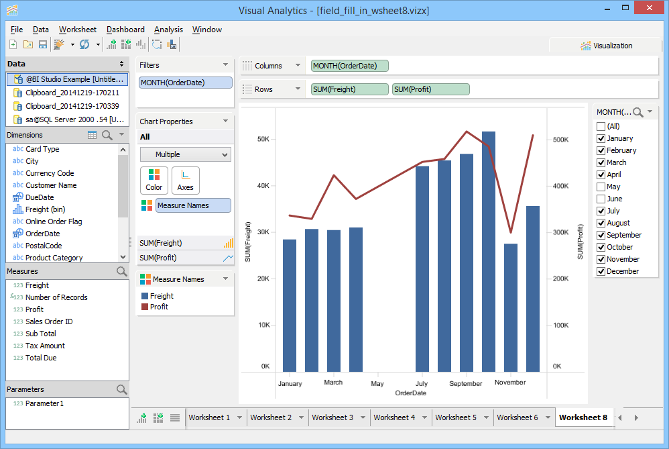
Task: Search measures with the magnifier icon
Action: point(121,271)
